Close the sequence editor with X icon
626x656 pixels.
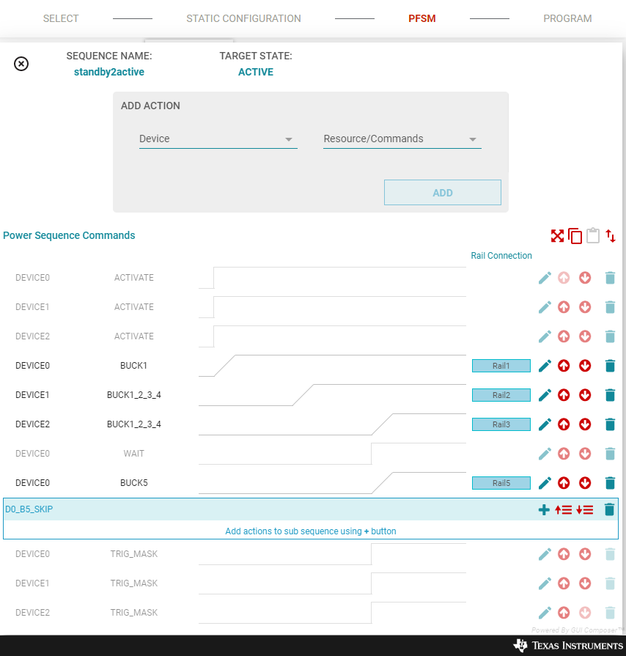(x=21, y=64)
